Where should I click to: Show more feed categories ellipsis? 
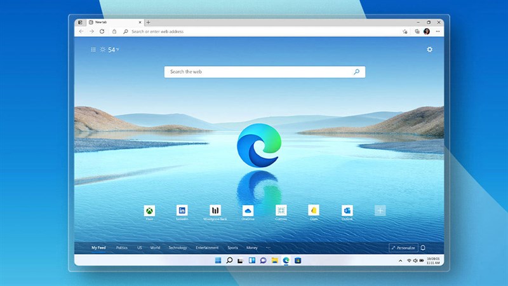pos(268,248)
